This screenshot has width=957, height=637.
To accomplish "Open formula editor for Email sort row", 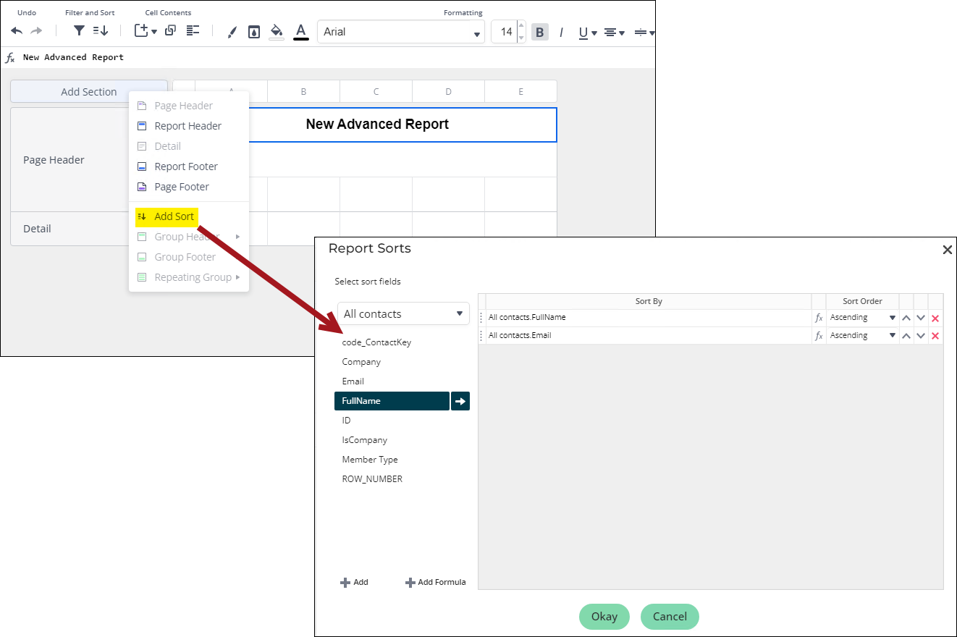I will (819, 336).
